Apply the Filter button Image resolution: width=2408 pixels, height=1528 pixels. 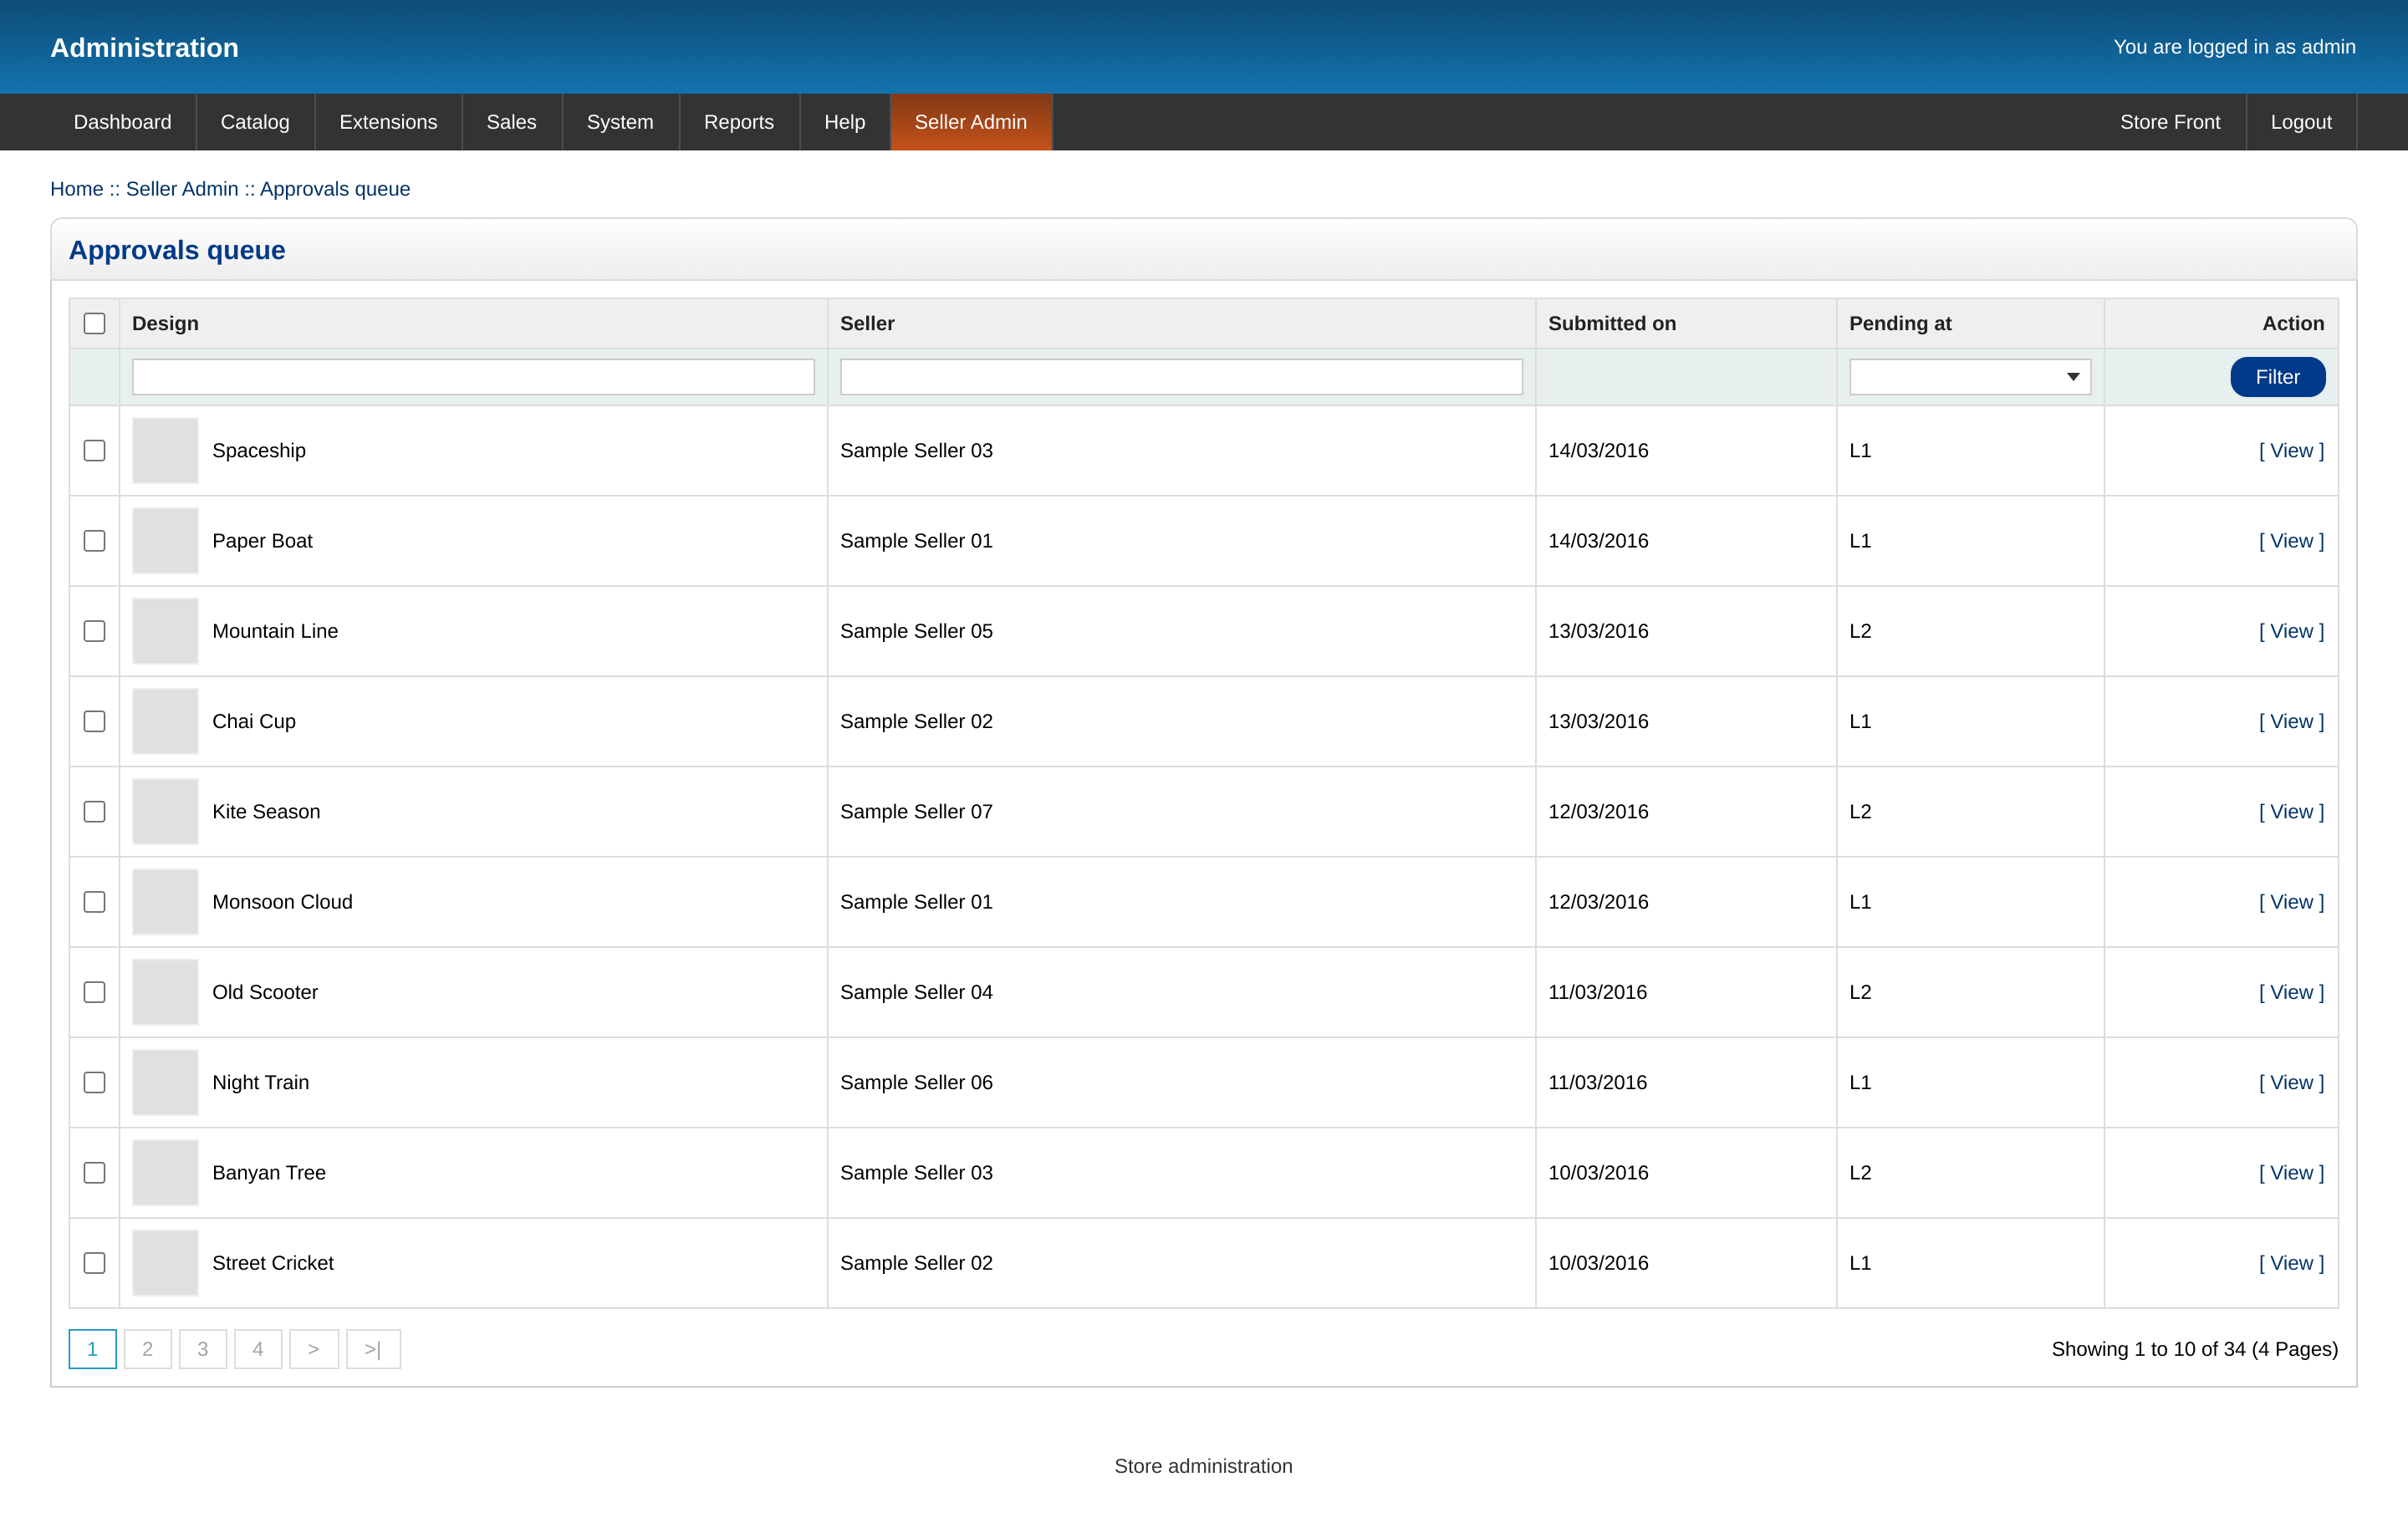pyautogui.click(x=2277, y=377)
